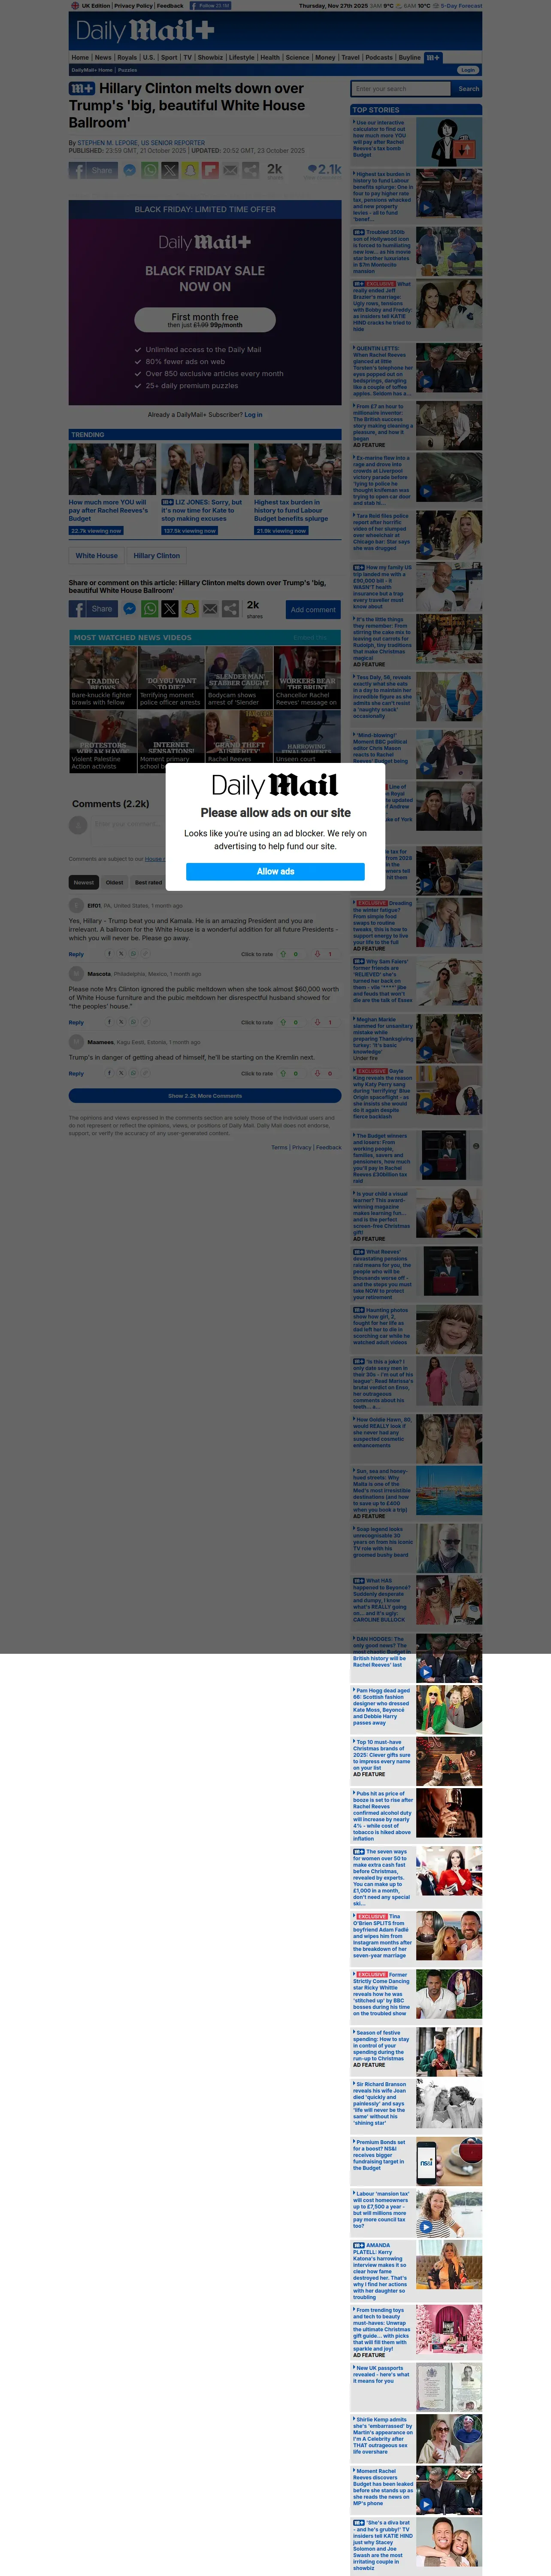This screenshot has width=551, height=2576.
Task: Click WhatsApp icon in lower share bar
Action: 150,608
